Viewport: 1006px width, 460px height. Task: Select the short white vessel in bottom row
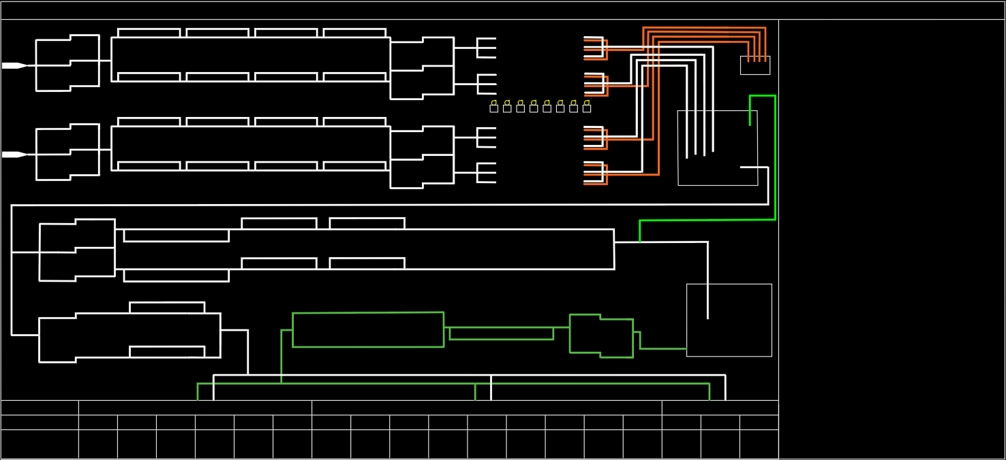129,337
